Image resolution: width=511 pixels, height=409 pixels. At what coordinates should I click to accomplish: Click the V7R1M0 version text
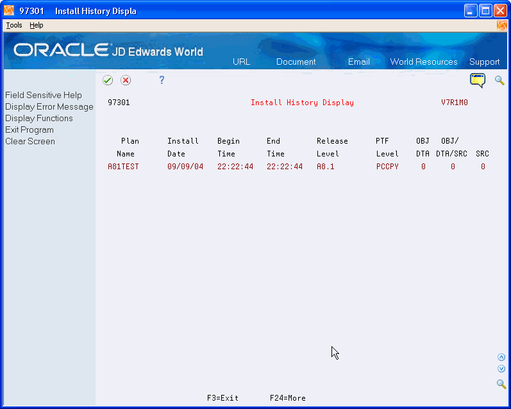(x=455, y=103)
